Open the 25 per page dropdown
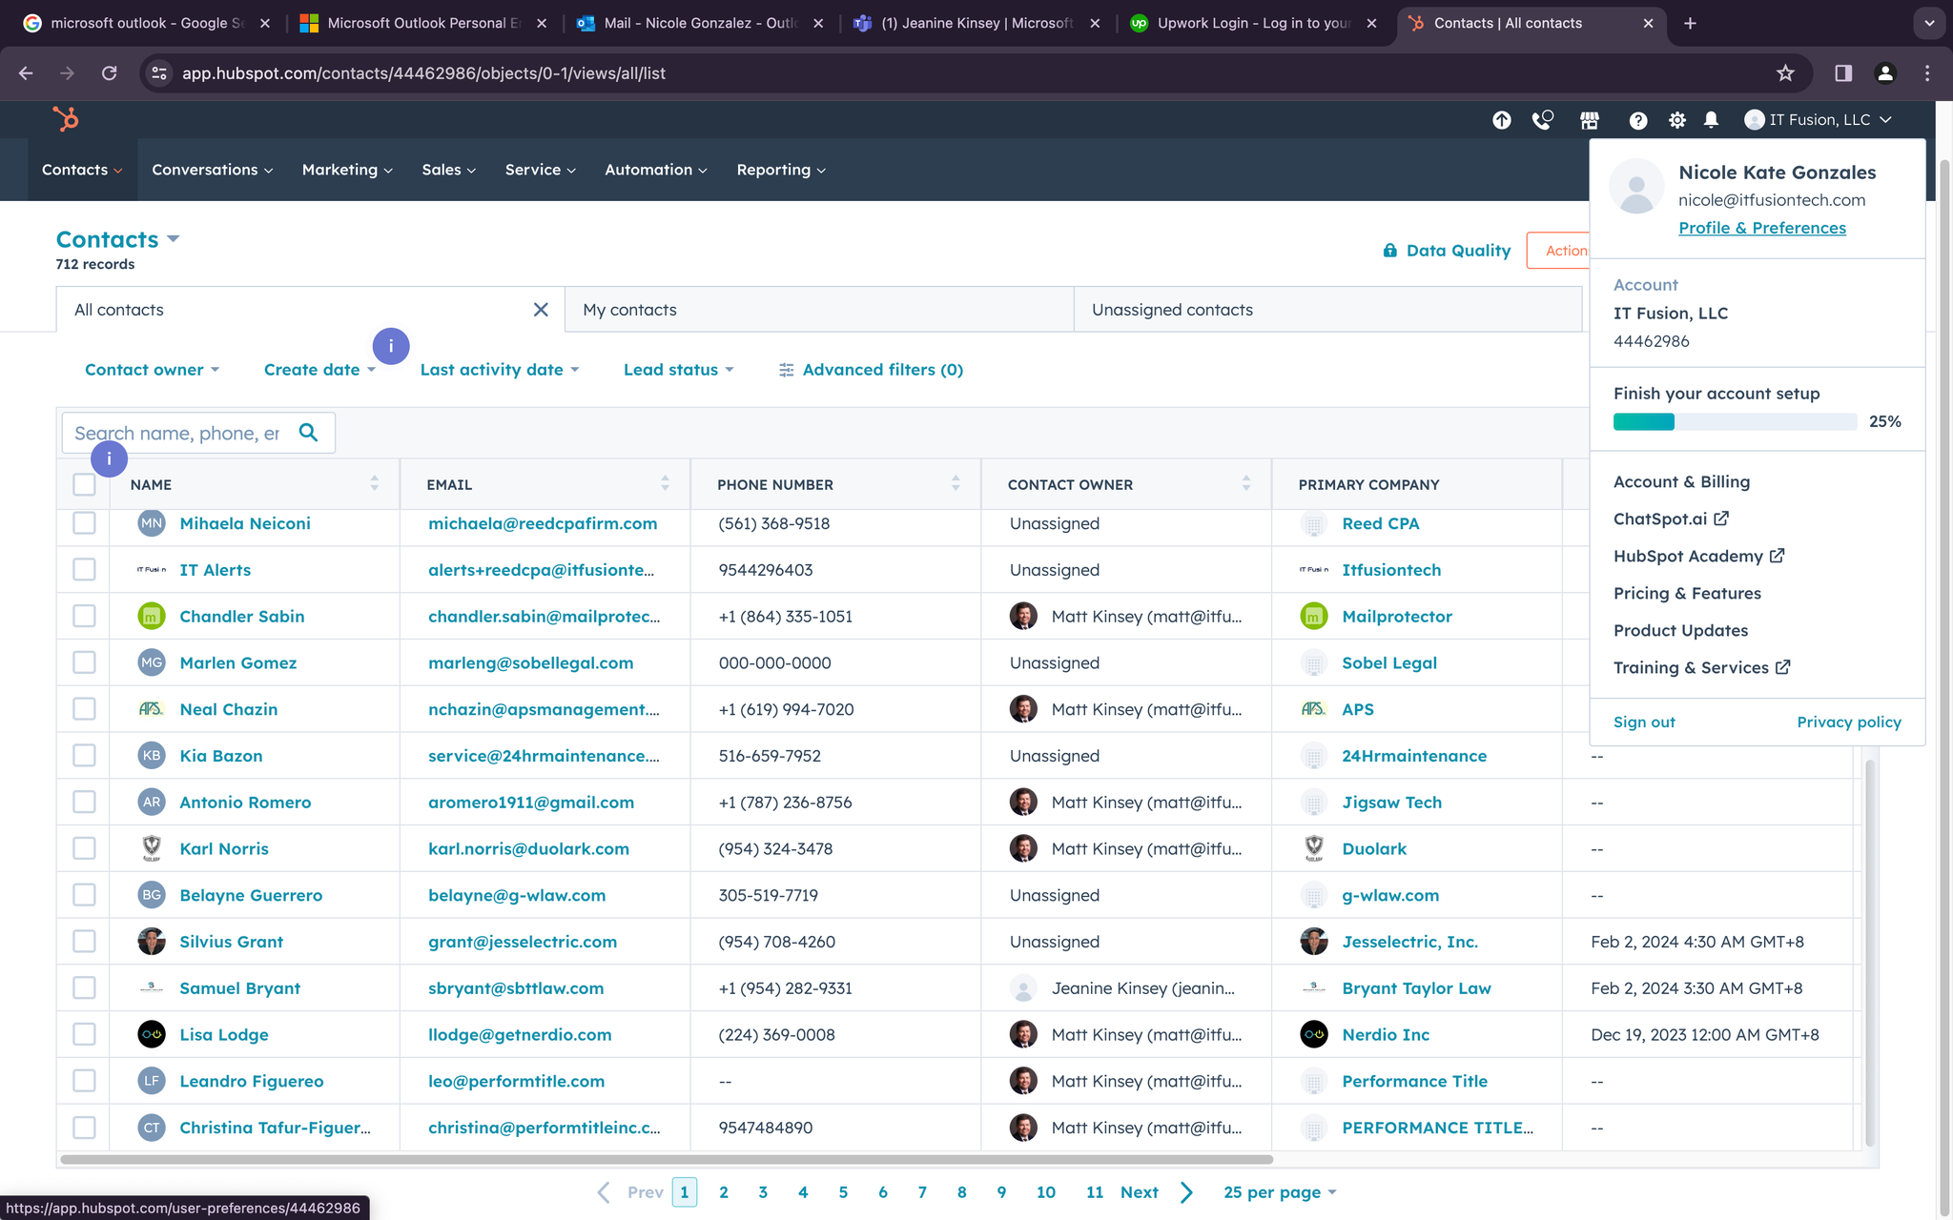This screenshot has width=1953, height=1220. [1280, 1192]
